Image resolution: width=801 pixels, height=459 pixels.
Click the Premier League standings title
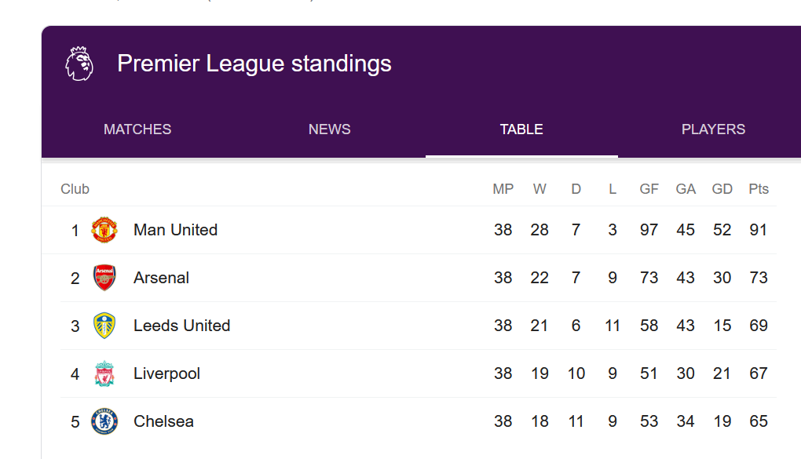(254, 64)
